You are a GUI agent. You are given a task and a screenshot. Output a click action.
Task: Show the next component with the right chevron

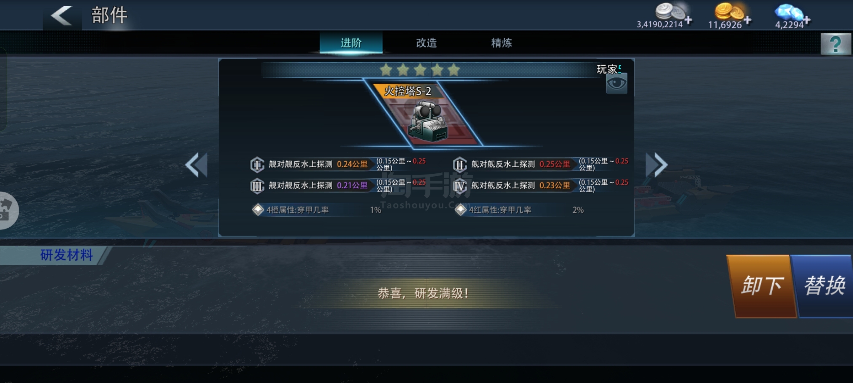[x=657, y=165]
